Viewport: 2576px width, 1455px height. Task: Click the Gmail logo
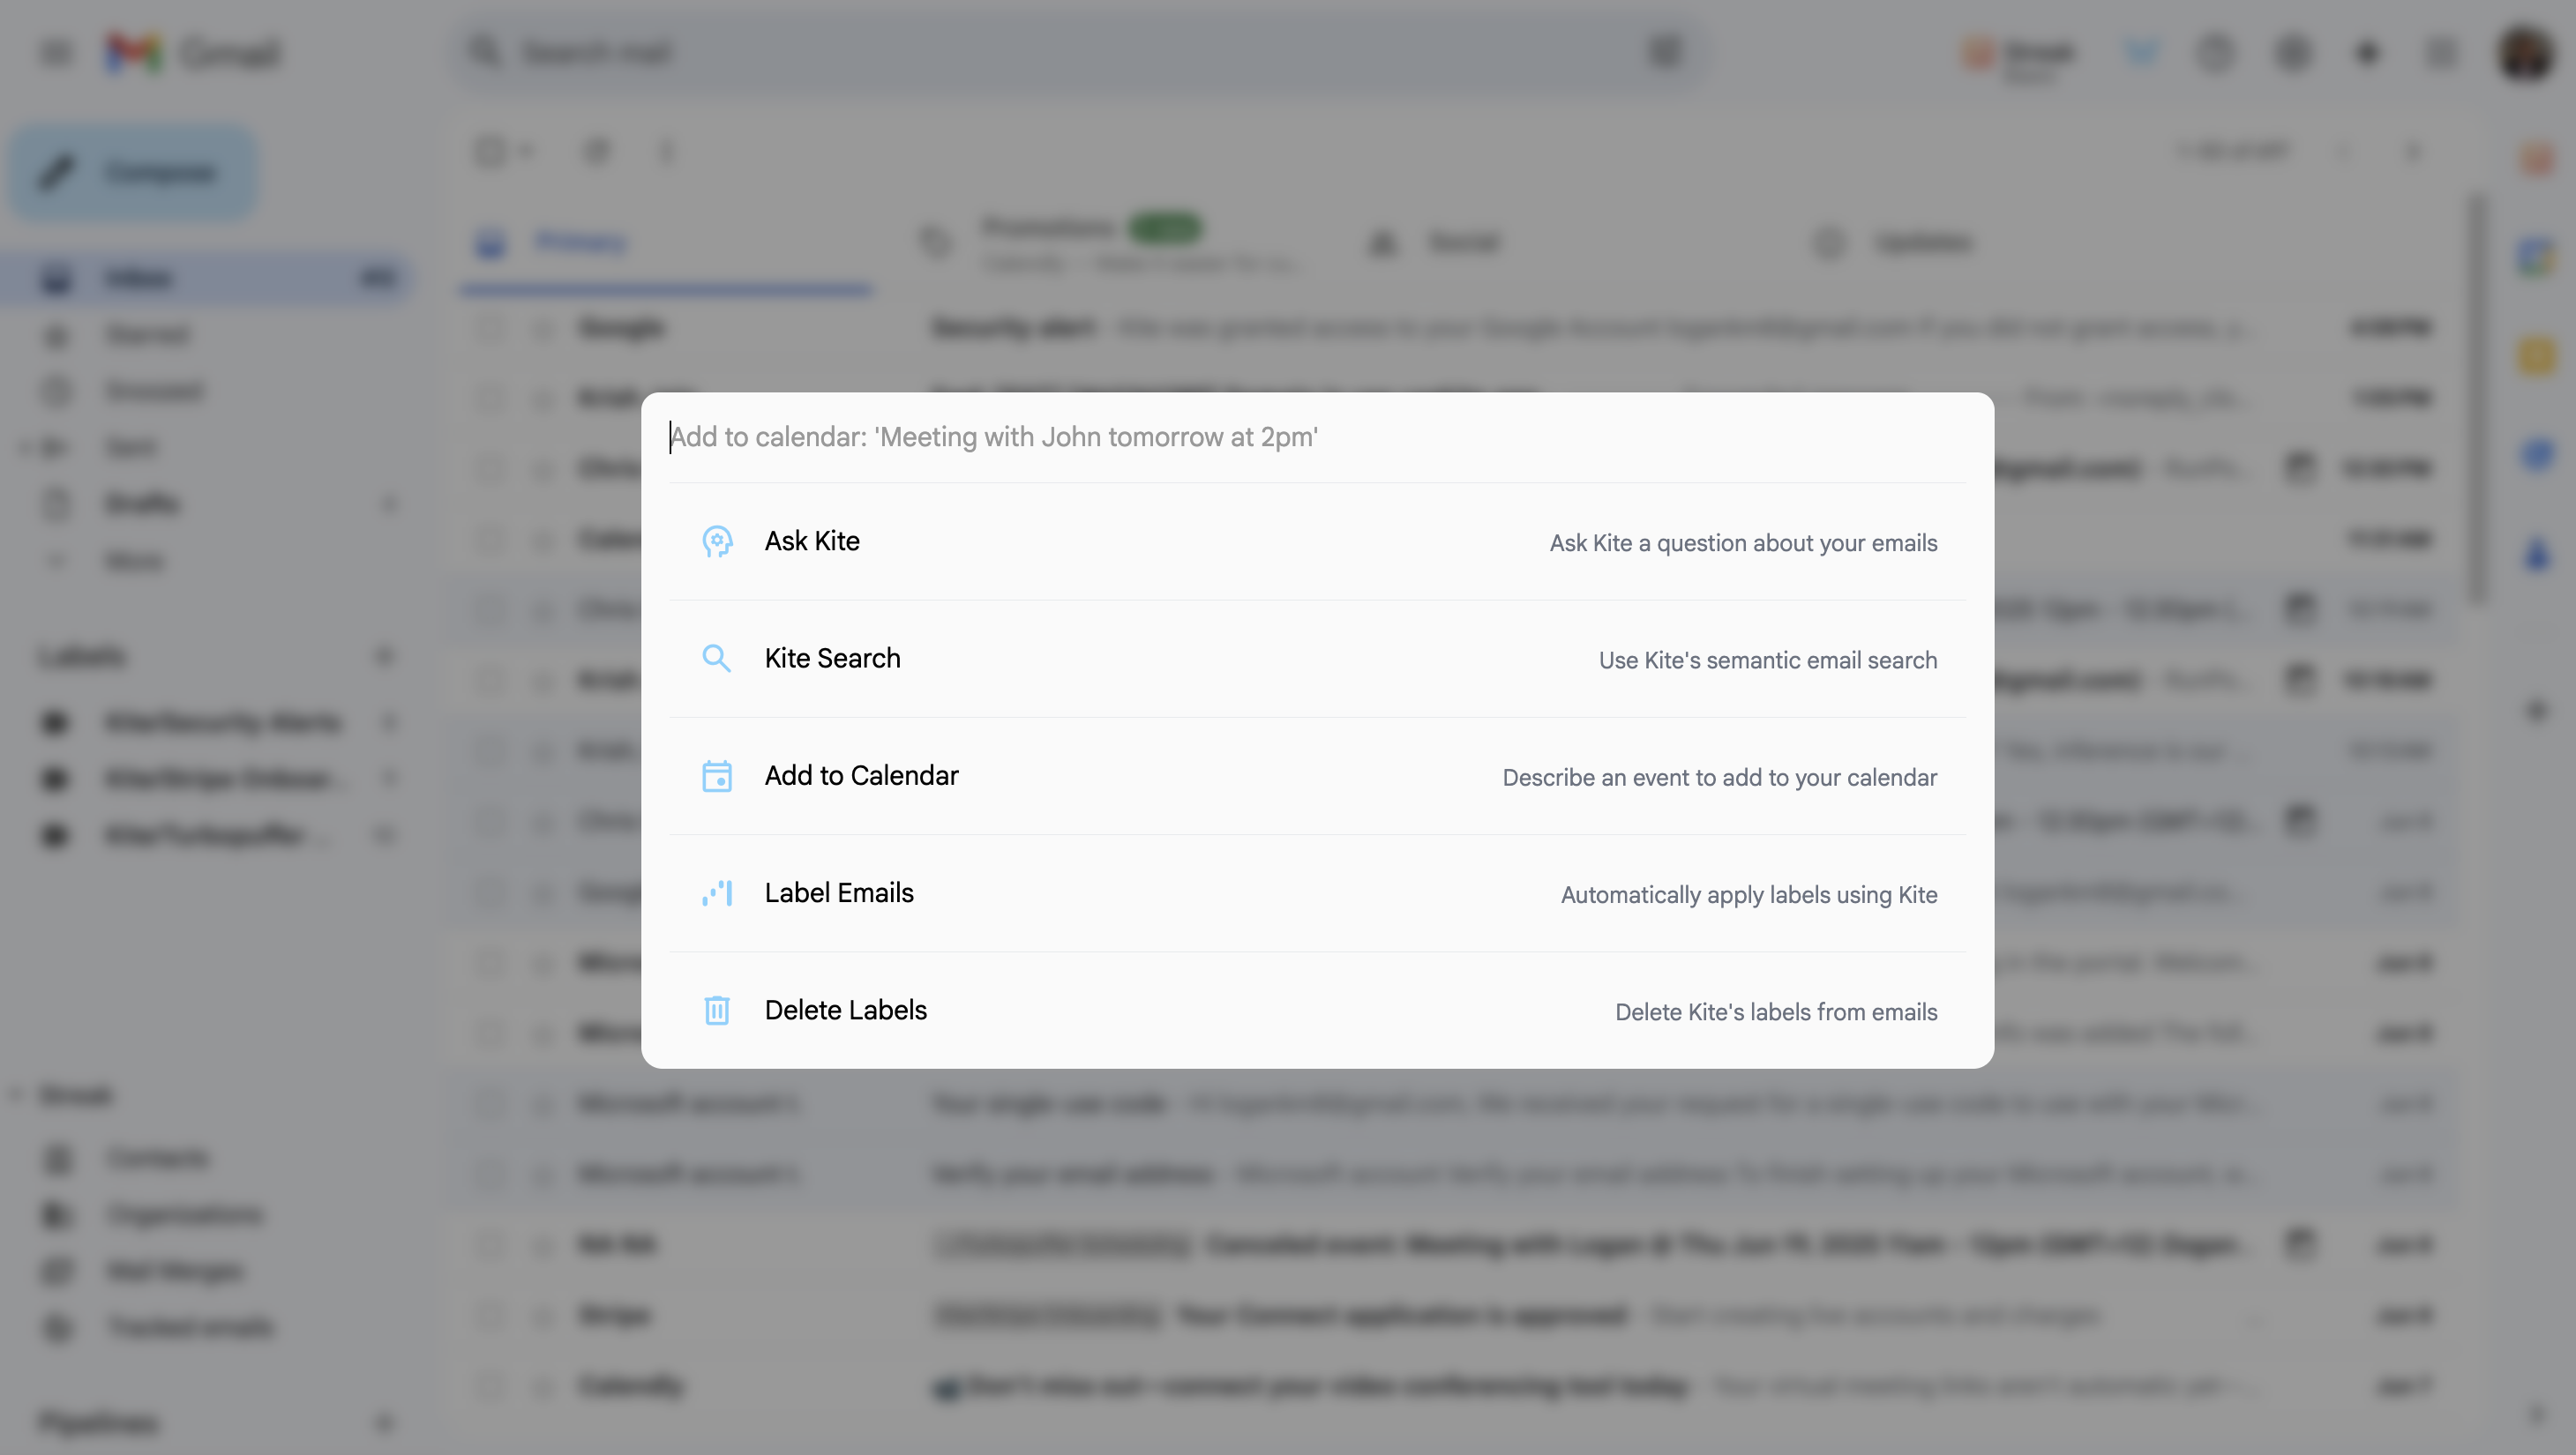coord(193,53)
